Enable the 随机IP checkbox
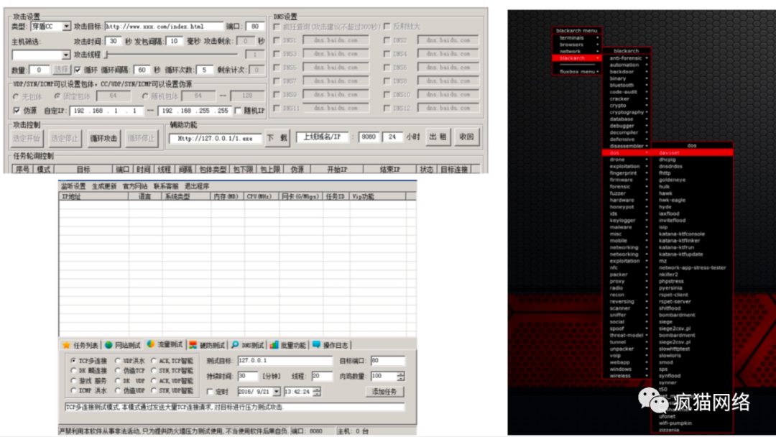Viewport: 776px width, 437px height. tap(238, 111)
